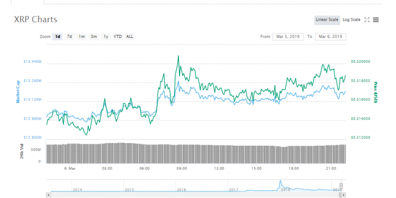Click the $0.316000 price axis value

click(x=361, y=99)
